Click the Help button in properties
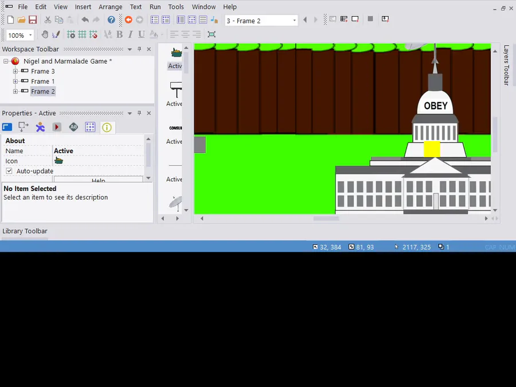 click(99, 179)
